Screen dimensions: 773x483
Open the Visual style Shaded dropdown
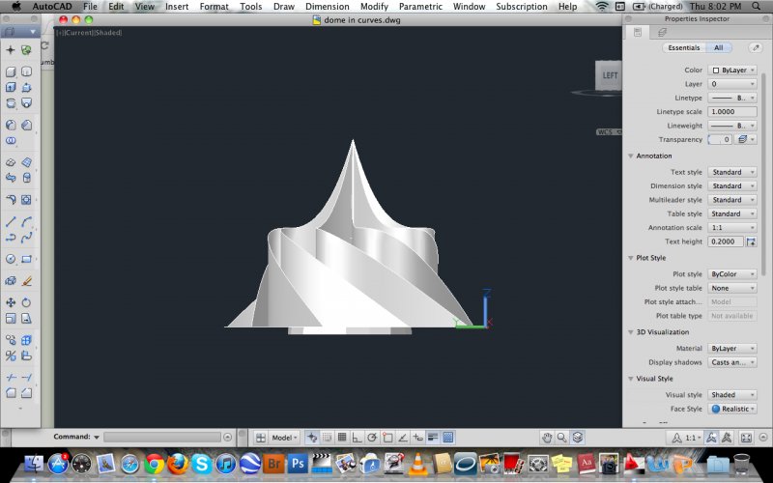[732, 395]
